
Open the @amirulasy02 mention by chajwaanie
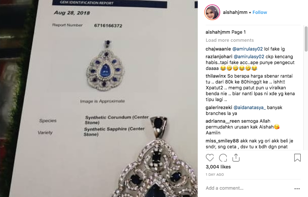247,49
